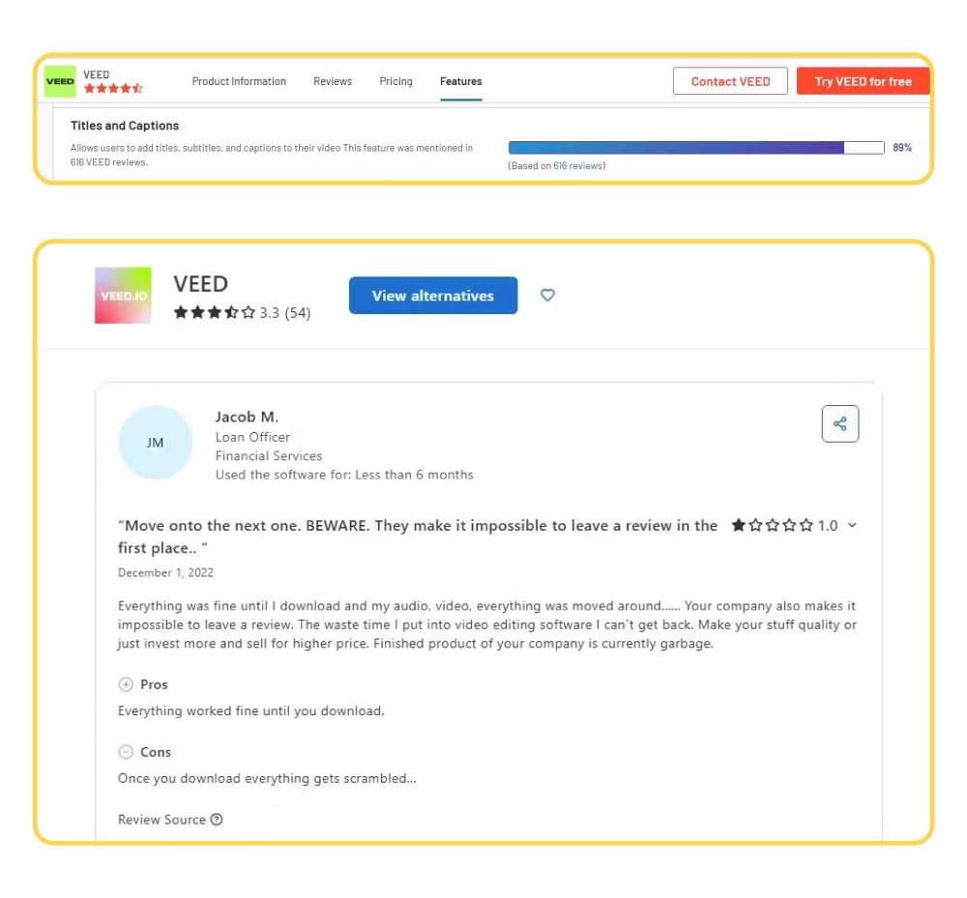
Task: Click the 'Financial Services' industry text
Action: (268, 456)
